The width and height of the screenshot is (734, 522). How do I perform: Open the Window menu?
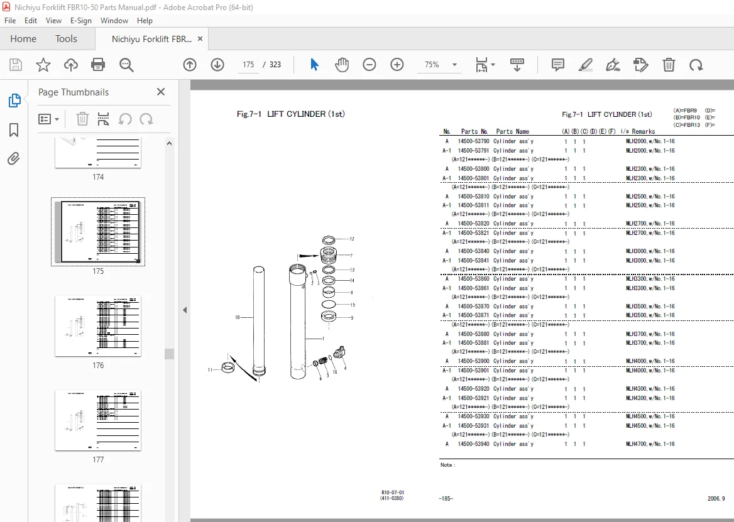point(114,21)
